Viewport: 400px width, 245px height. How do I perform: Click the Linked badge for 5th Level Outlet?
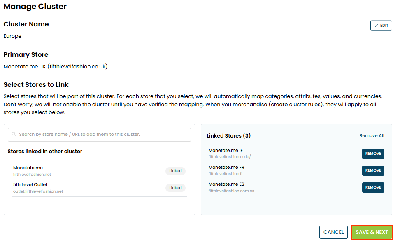point(175,188)
